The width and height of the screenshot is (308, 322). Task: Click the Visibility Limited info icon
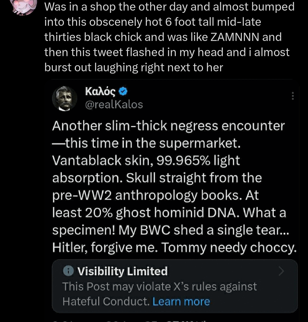68,271
